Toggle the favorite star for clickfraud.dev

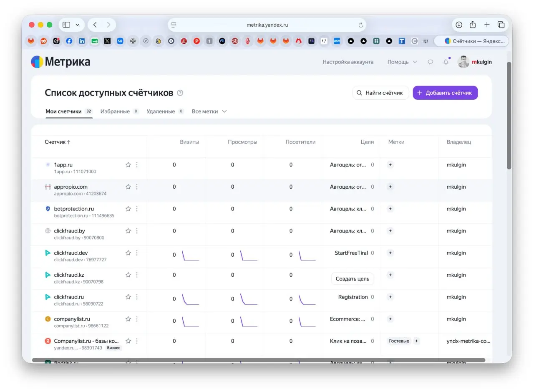click(128, 253)
